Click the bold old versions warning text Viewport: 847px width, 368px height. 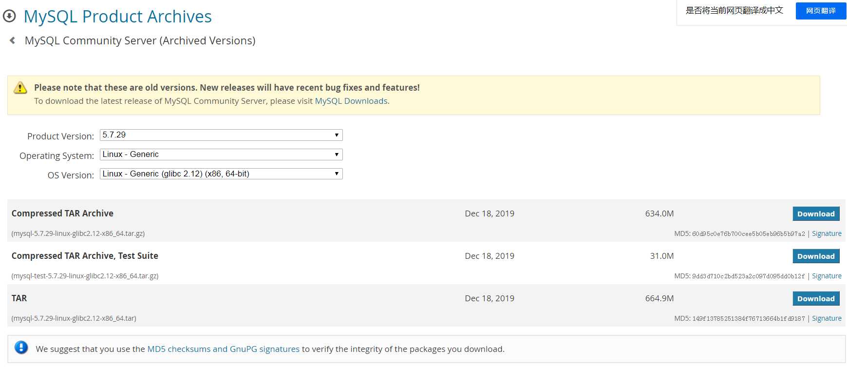(x=227, y=88)
